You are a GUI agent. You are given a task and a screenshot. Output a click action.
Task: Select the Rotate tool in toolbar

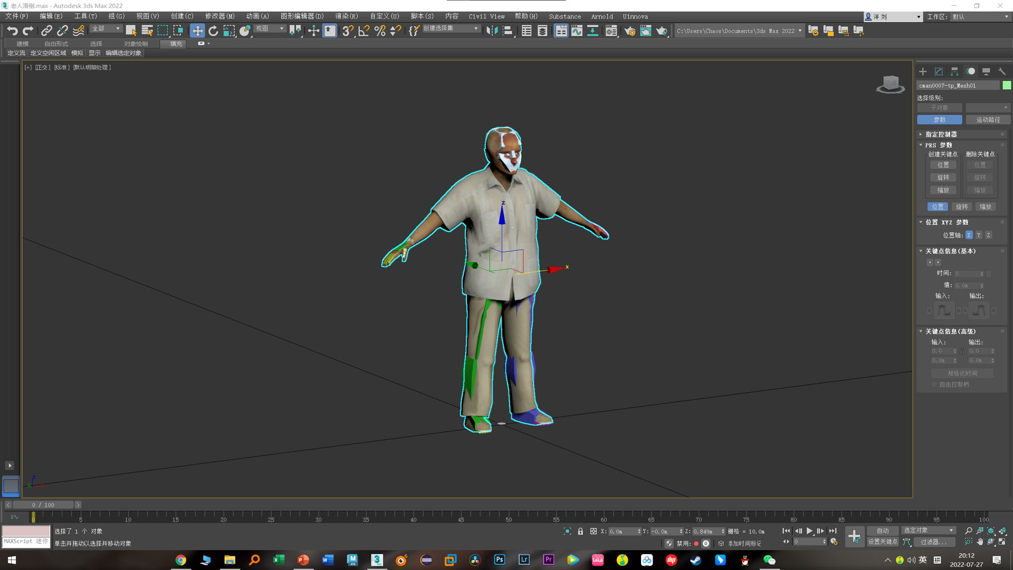(x=213, y=31)
